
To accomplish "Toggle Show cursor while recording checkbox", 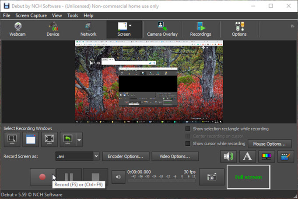I will (188, 144).
